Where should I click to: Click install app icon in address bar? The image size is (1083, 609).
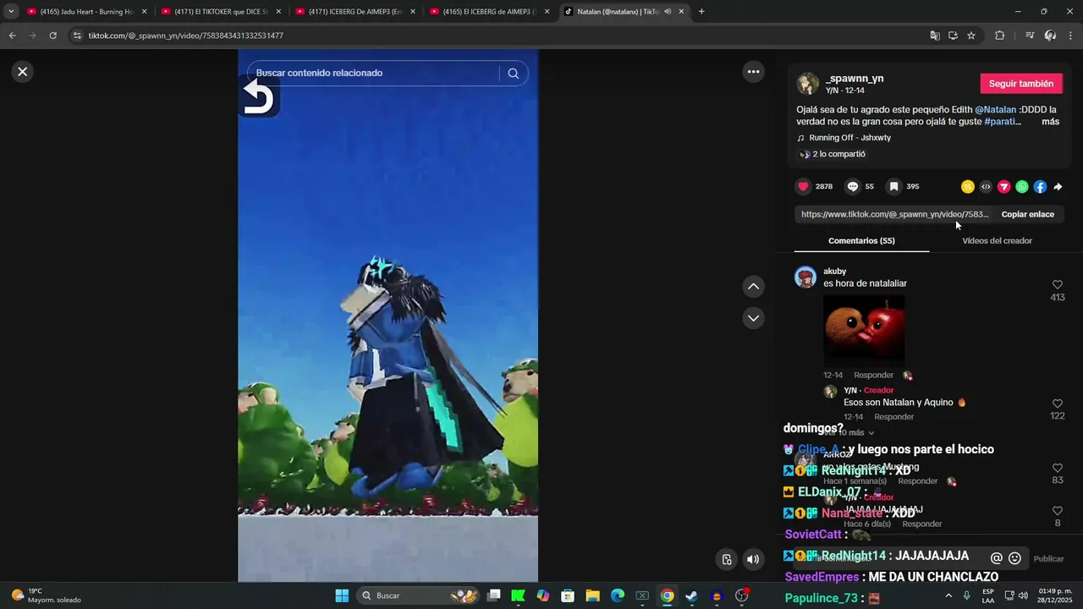point(953,36)
